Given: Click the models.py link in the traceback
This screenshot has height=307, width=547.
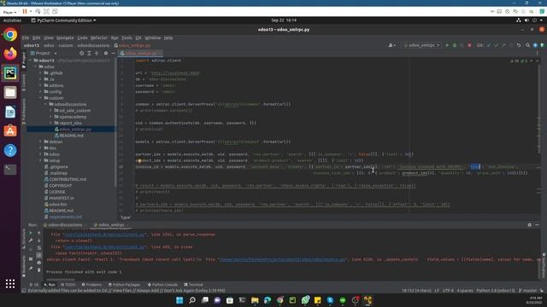Looking at the screenshot, I should [282, 259].
